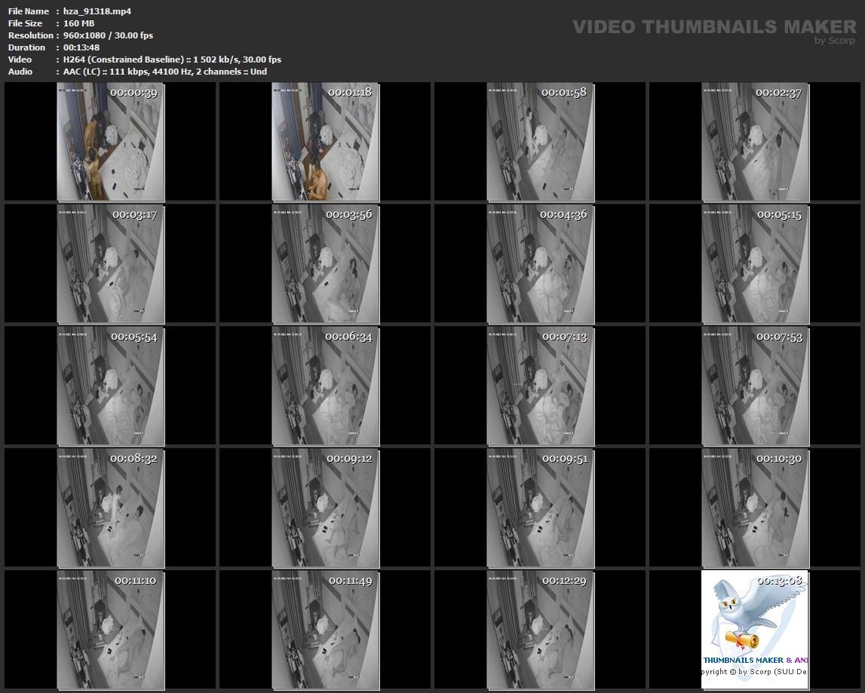865x693 pixels.
Task: Click the Duration value 00:13:48
Action: coord(81,47)
